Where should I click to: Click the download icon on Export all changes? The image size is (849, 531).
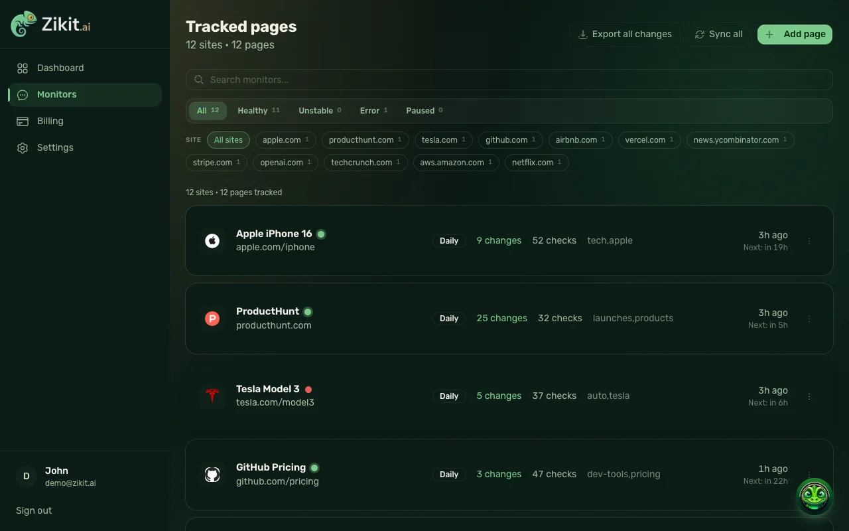tap(583, 35)
